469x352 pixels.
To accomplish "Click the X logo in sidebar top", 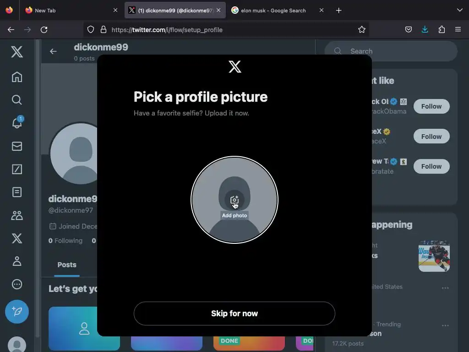I will [17, 52].
